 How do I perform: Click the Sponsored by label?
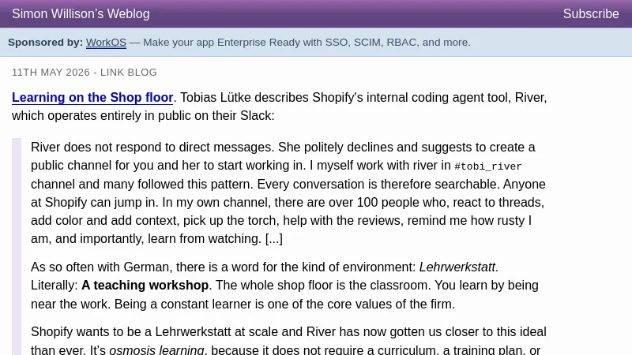[45, 43]
